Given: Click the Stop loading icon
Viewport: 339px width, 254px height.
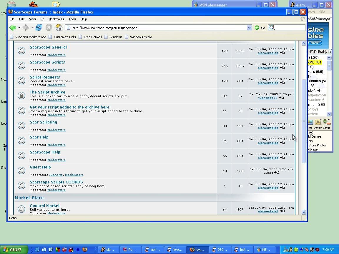Looking at the screenshot, I should 49,28.
